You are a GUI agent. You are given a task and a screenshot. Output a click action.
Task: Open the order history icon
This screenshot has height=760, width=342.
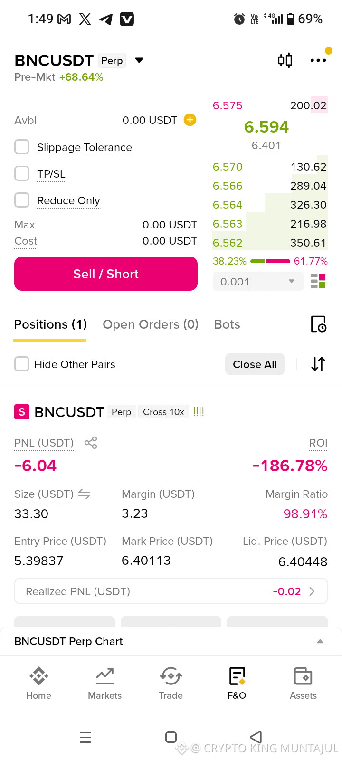tap(318, 324)
